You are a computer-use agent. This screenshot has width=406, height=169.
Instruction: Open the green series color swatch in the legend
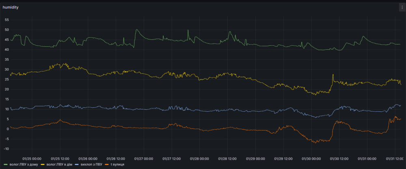pyautogui.click(x=6, y=165)
